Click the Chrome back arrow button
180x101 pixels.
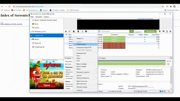coord(2,7)
